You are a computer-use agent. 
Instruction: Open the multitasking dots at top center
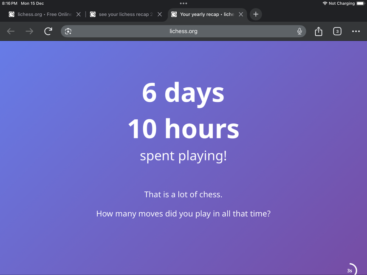pyautogui.click(x=183, y=3)
